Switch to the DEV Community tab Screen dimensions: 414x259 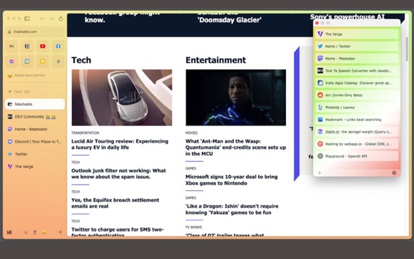[35, 117]
